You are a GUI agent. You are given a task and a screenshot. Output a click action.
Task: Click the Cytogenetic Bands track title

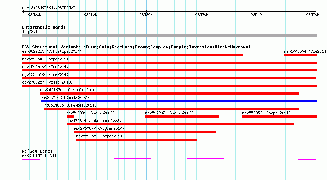tap(44, 27)
